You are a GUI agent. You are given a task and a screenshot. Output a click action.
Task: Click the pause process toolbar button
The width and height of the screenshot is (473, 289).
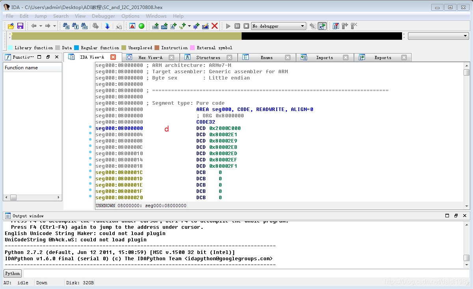click(x=237, y=26)
